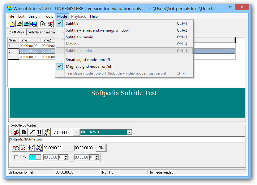Click the OK button beside the time fields
The height and width of the screenshot is (185, 257).
tap(101, 148)
